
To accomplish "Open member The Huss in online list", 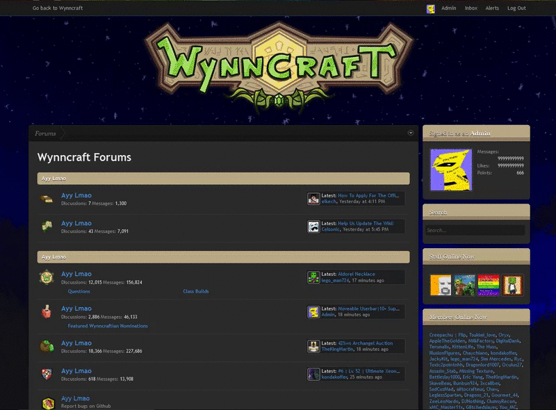I will [x=486, y=347].
